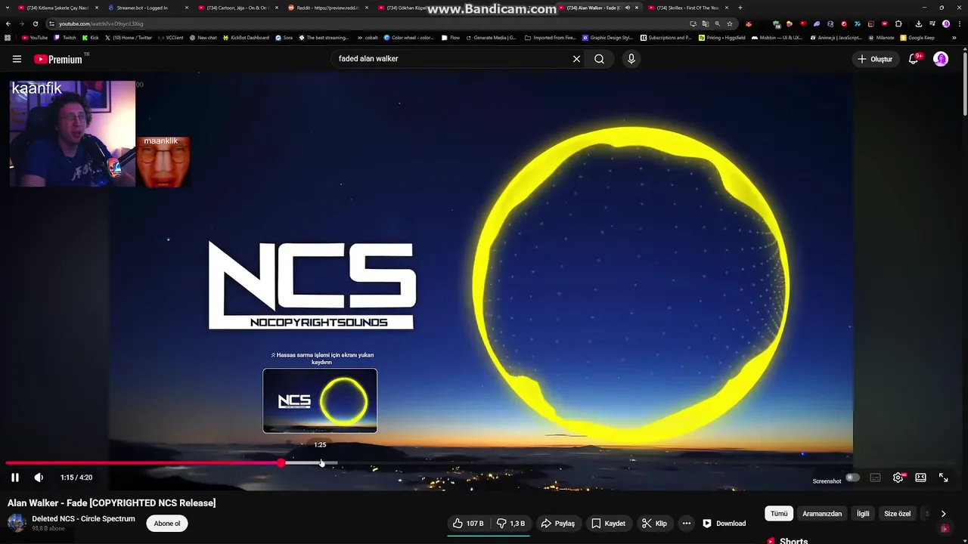Like the video with 107 B thumbs up

469,524
